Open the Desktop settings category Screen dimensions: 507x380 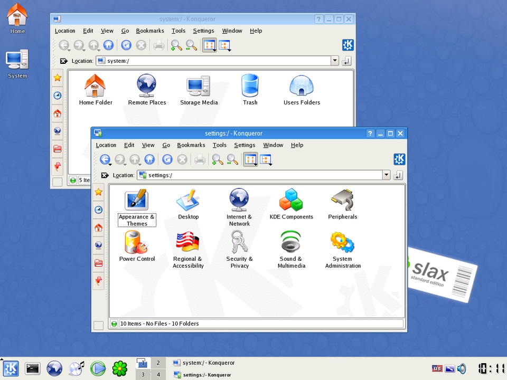[x=188, y=205]
